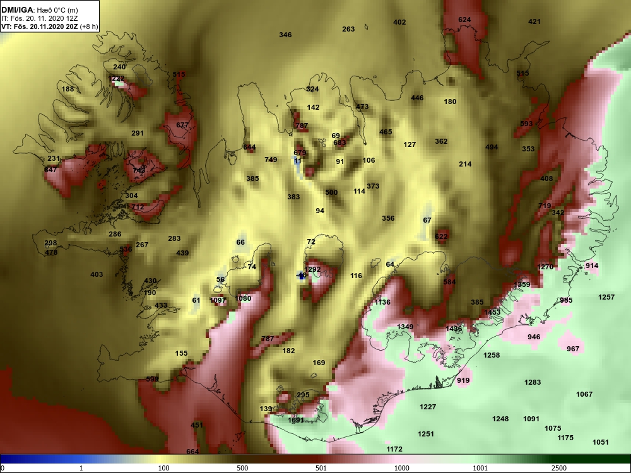This screenshot has height=473, width=631.
Task: Click the map value '749'
Action: (x=271, y=160)
